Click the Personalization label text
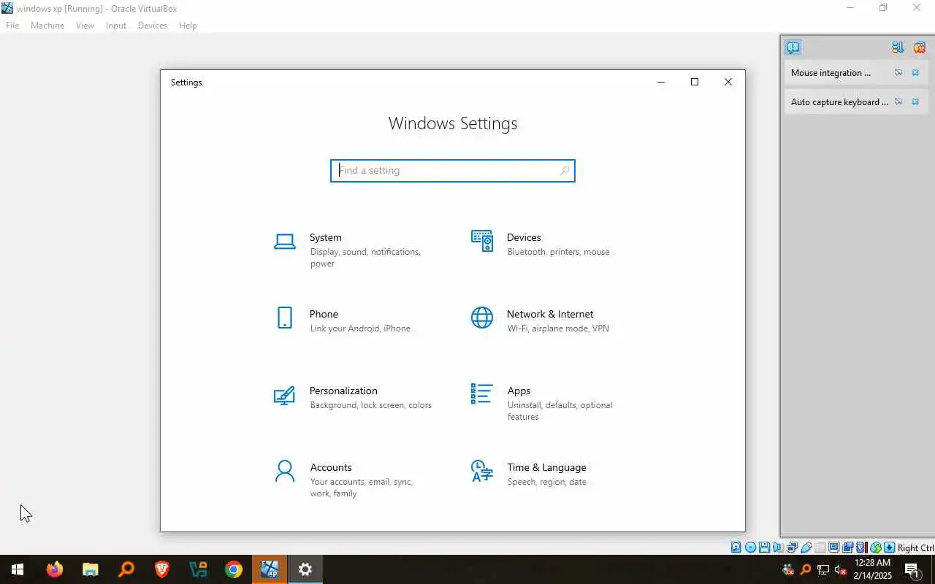Viewport: 935px width, 584px height. click(x=343, y=391)
